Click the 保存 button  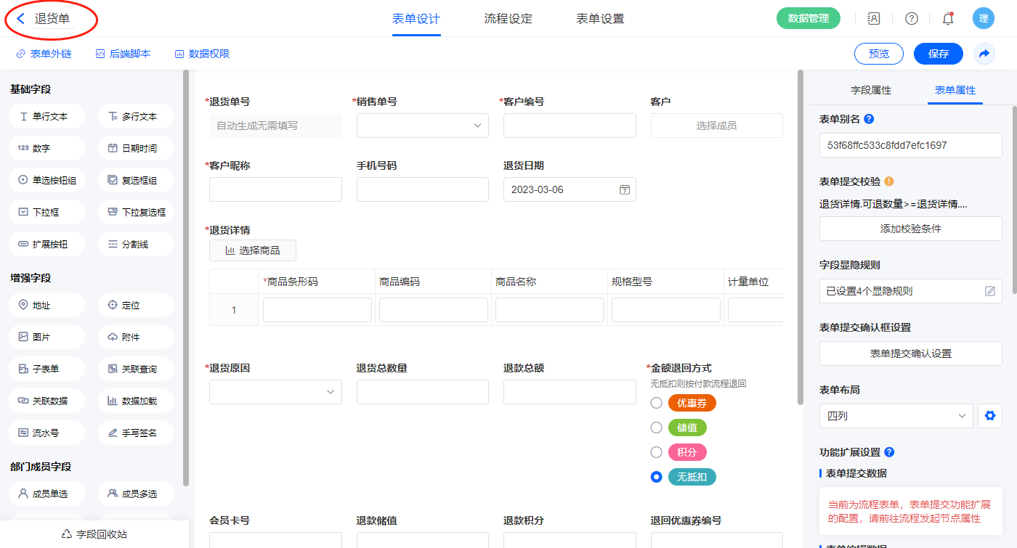pos(938,54)
